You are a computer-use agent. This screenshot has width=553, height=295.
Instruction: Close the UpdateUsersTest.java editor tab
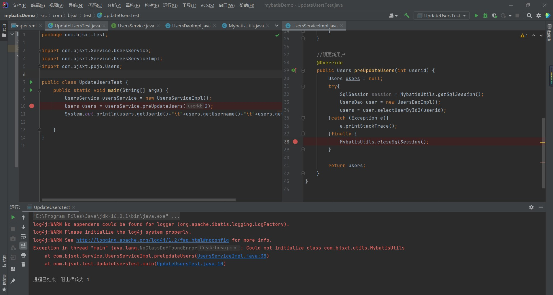click(104, 26)
